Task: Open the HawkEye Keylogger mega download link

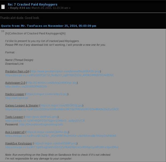Action: click(x=62, y=147)
